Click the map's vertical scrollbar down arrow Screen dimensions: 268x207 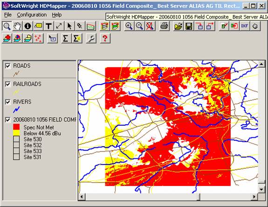tap(261, 189)
